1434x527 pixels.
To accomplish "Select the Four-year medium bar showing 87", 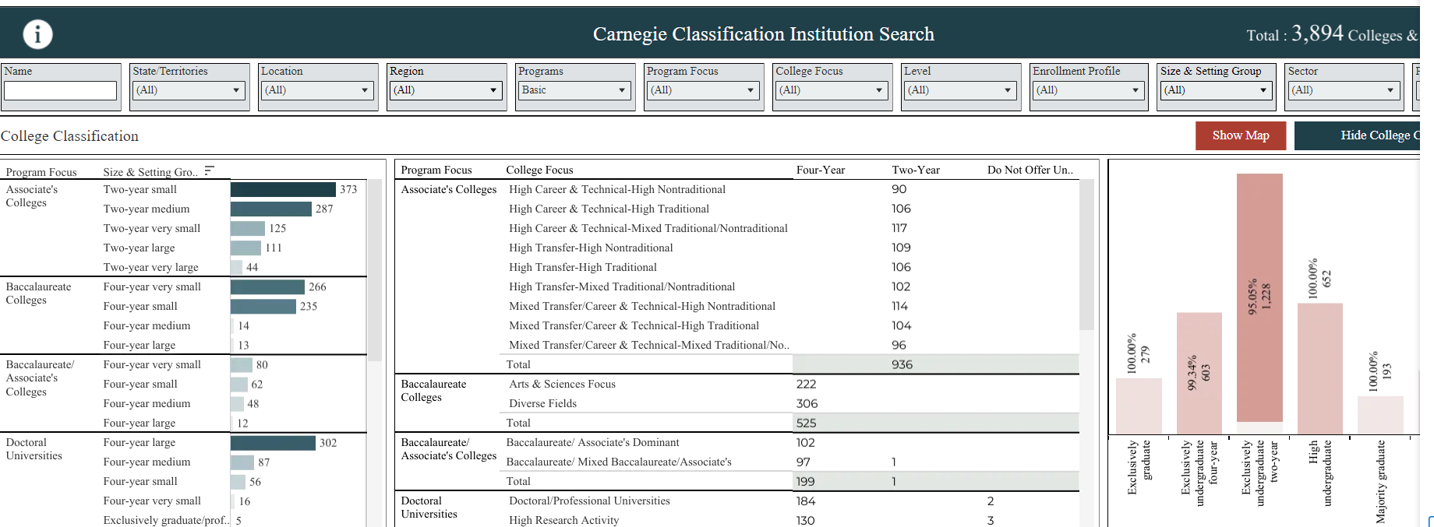I will (x=242, y=462).
